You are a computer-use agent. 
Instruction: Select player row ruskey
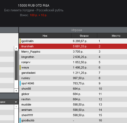(73, 78)
